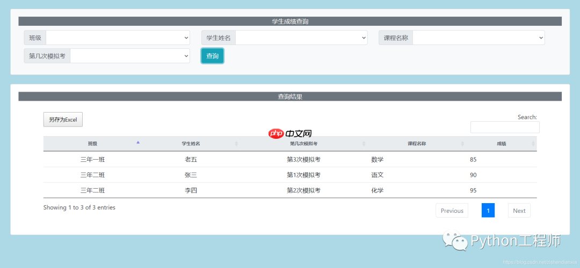The image size is (580, 268).
Task: Click the 张三 student name cell
Action: [x=191, y=175]
